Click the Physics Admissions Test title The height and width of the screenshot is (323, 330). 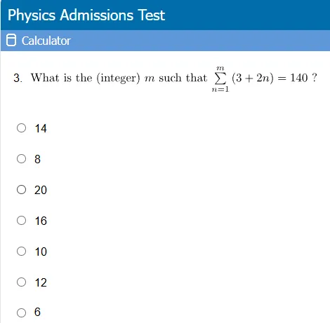(86, 15)
